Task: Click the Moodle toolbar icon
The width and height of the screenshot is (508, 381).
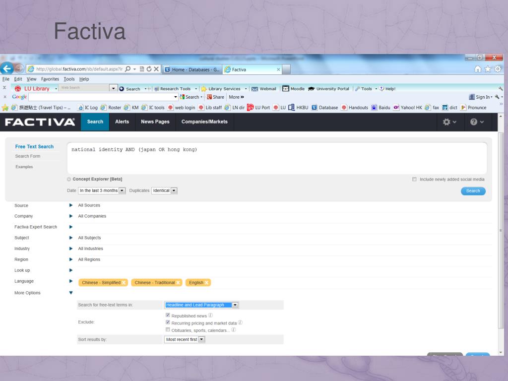Action: tap(285, 88)
